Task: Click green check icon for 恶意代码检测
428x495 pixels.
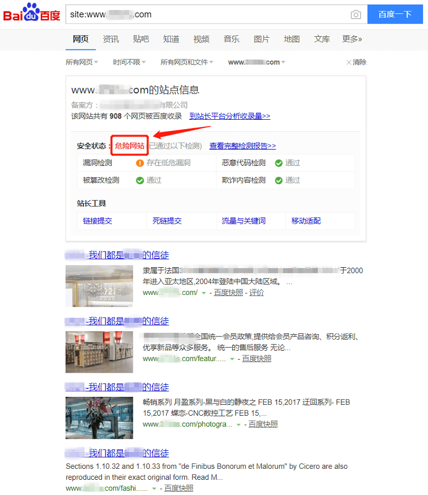Action: tap(279, 163)
